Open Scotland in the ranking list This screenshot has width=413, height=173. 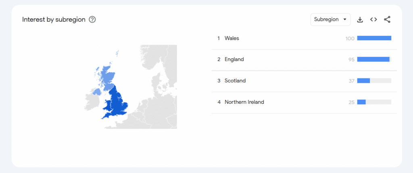[x=235, y=81]
